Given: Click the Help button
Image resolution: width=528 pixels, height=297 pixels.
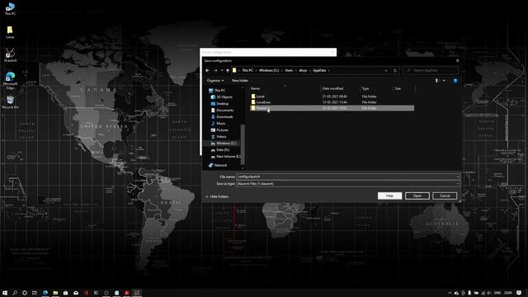Looking at the screenshot, I should pos(389,196).
